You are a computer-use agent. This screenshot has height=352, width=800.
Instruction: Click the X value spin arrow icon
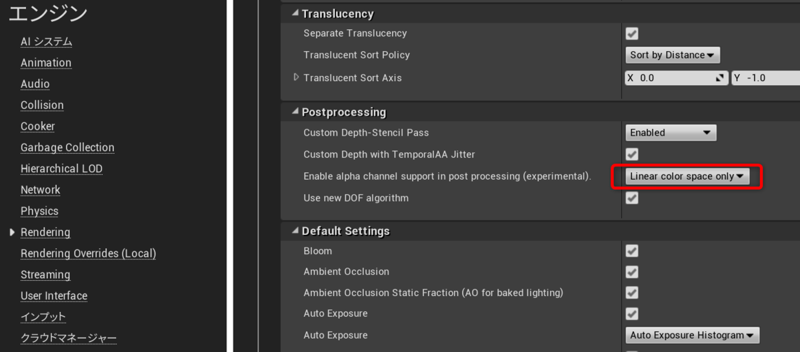[719, 78]
